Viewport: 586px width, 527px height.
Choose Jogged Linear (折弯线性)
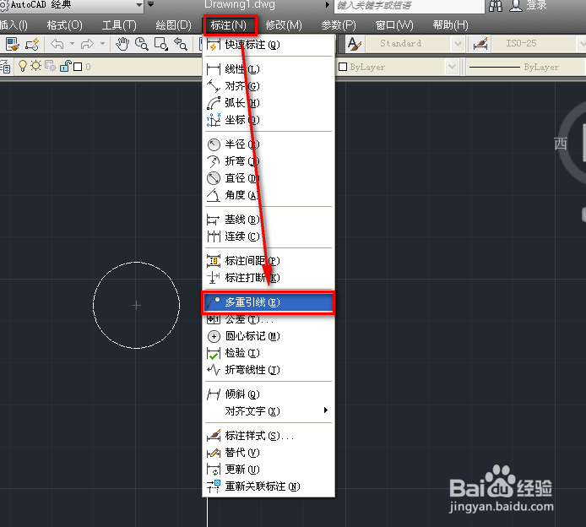tap(269, 370)
